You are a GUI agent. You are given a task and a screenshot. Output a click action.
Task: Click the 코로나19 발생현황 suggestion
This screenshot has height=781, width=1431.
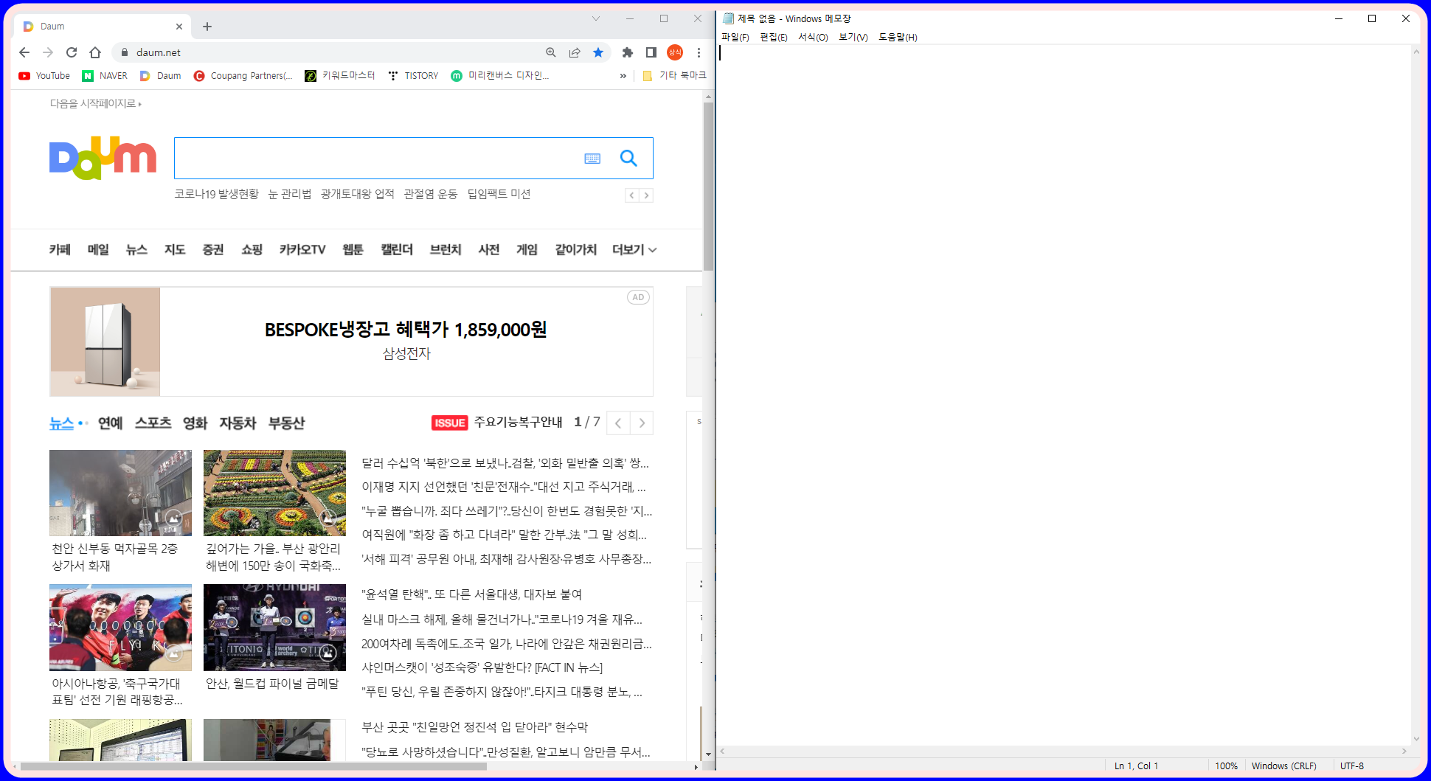click(216, 194)
